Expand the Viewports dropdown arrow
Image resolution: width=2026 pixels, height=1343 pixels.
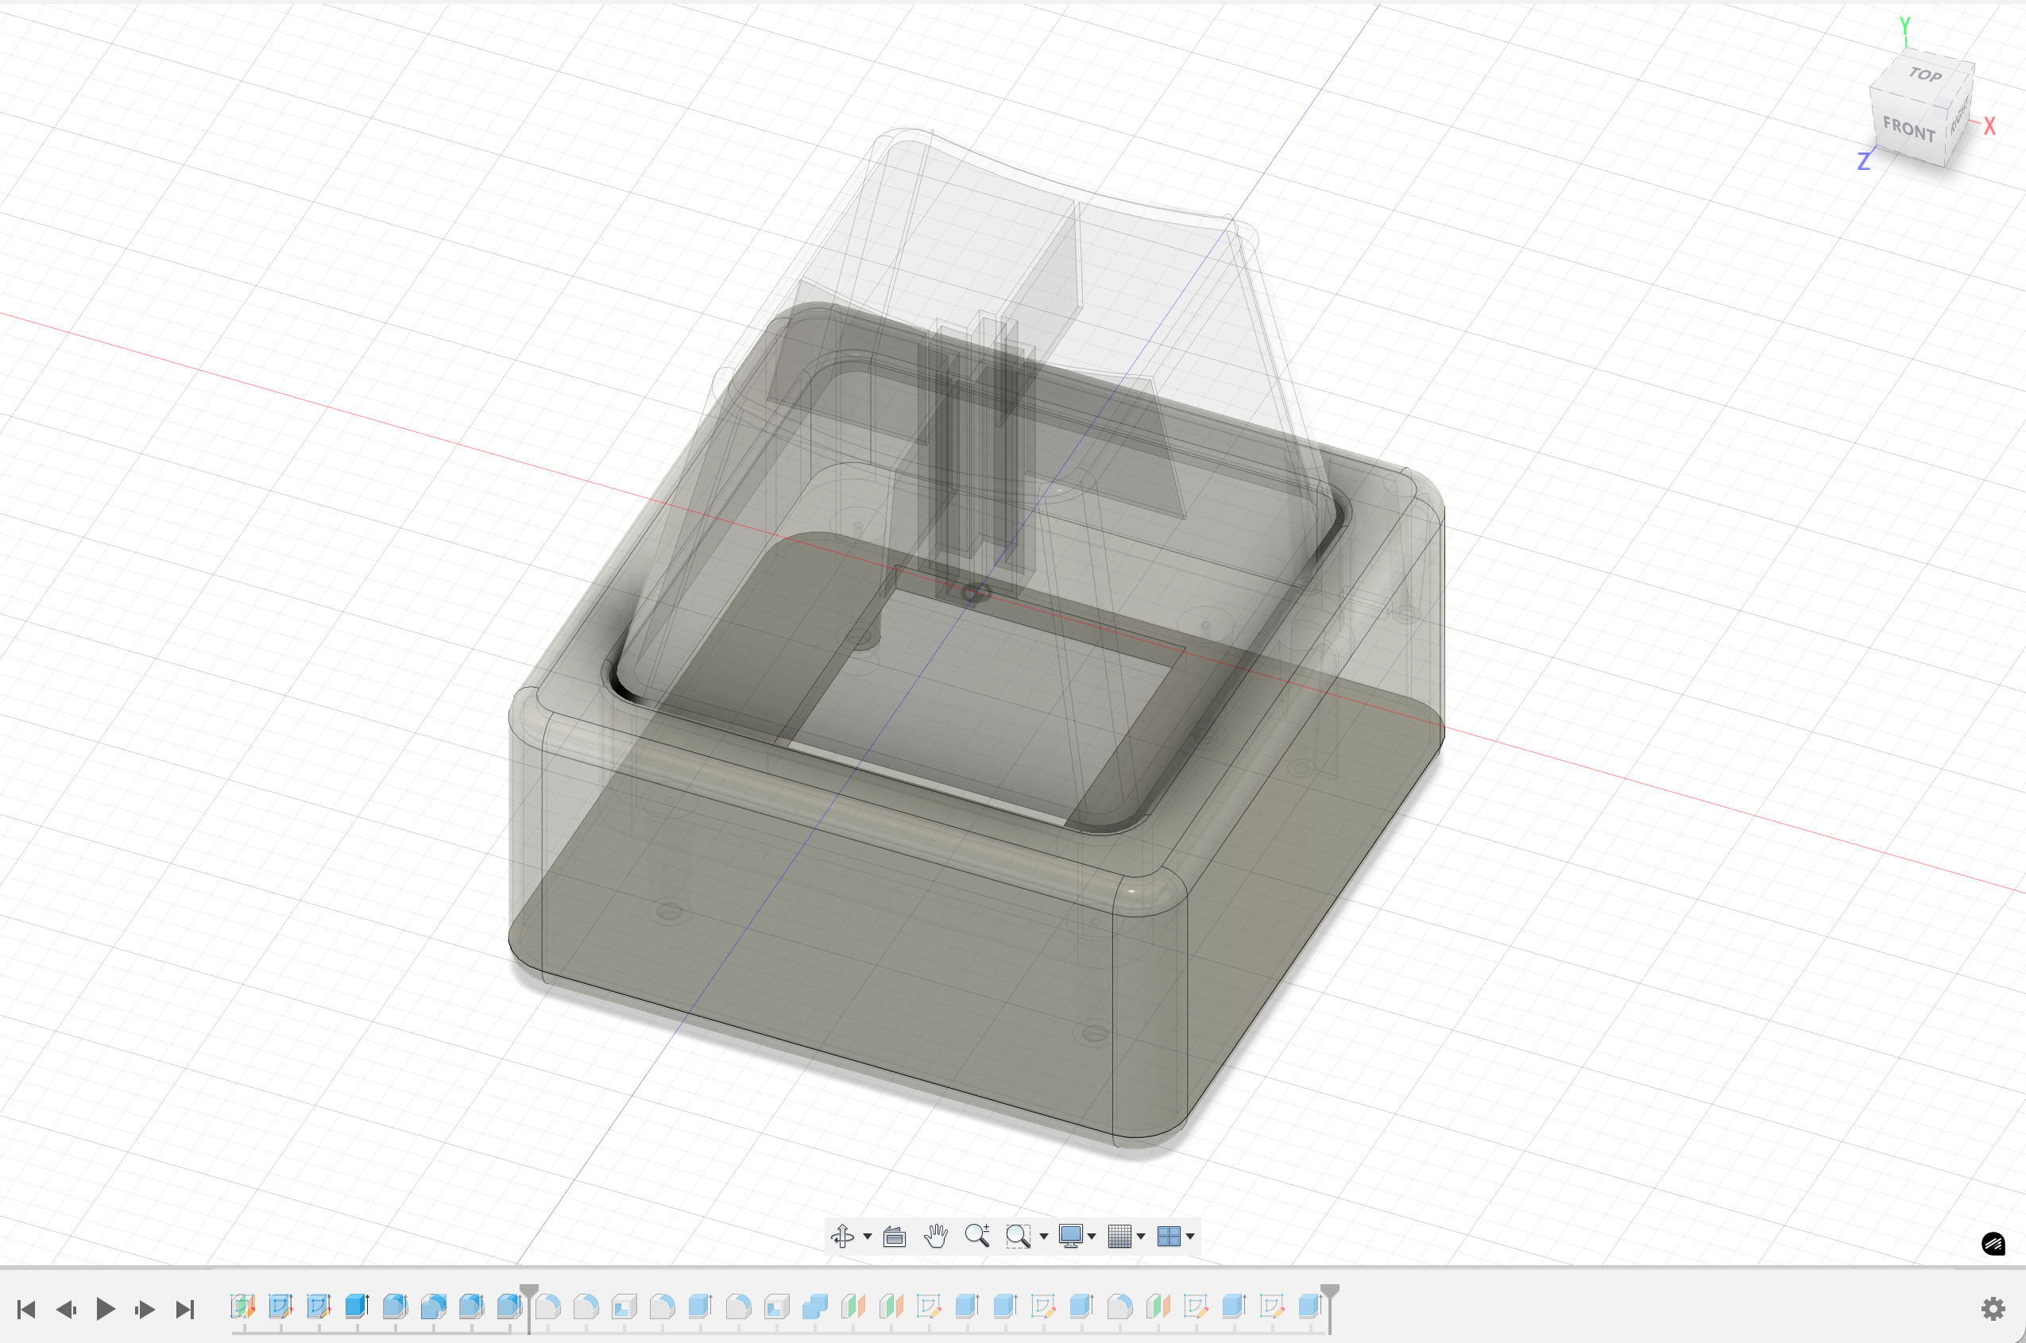(x=1191, y=1237)
